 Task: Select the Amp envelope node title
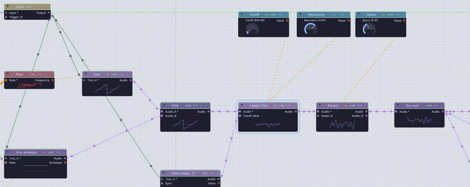[x=26, y=152]
